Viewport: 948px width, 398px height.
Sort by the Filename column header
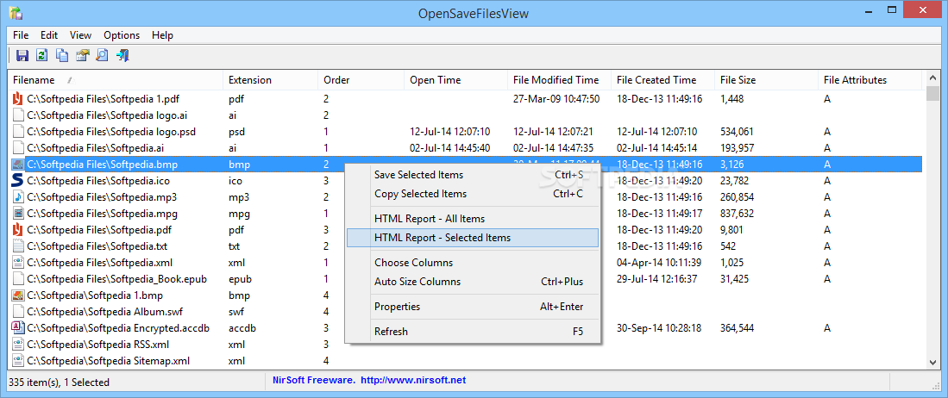pos(116,80)
